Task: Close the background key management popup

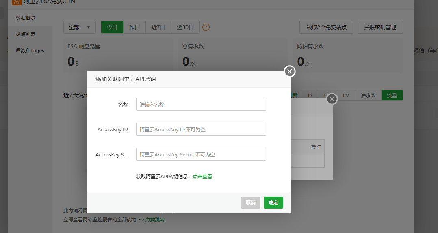Action: pyautogui.click(x=332, y=99)
